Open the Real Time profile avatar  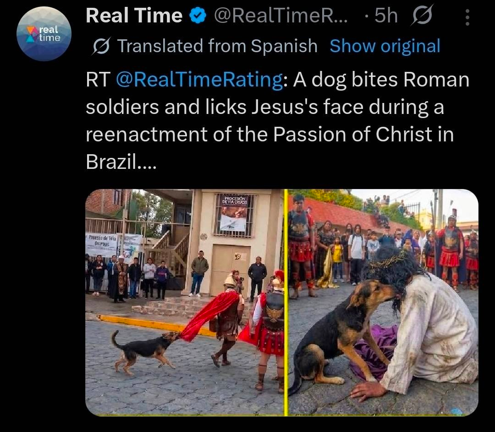[x=44, y=34]
